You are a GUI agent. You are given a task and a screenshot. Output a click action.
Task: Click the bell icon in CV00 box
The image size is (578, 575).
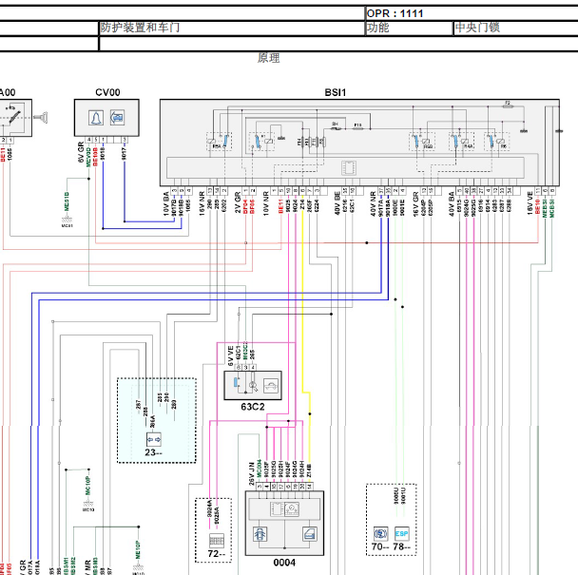click(x=96, y=118)
